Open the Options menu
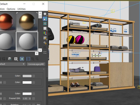The image size is (140, 105). 11,9
